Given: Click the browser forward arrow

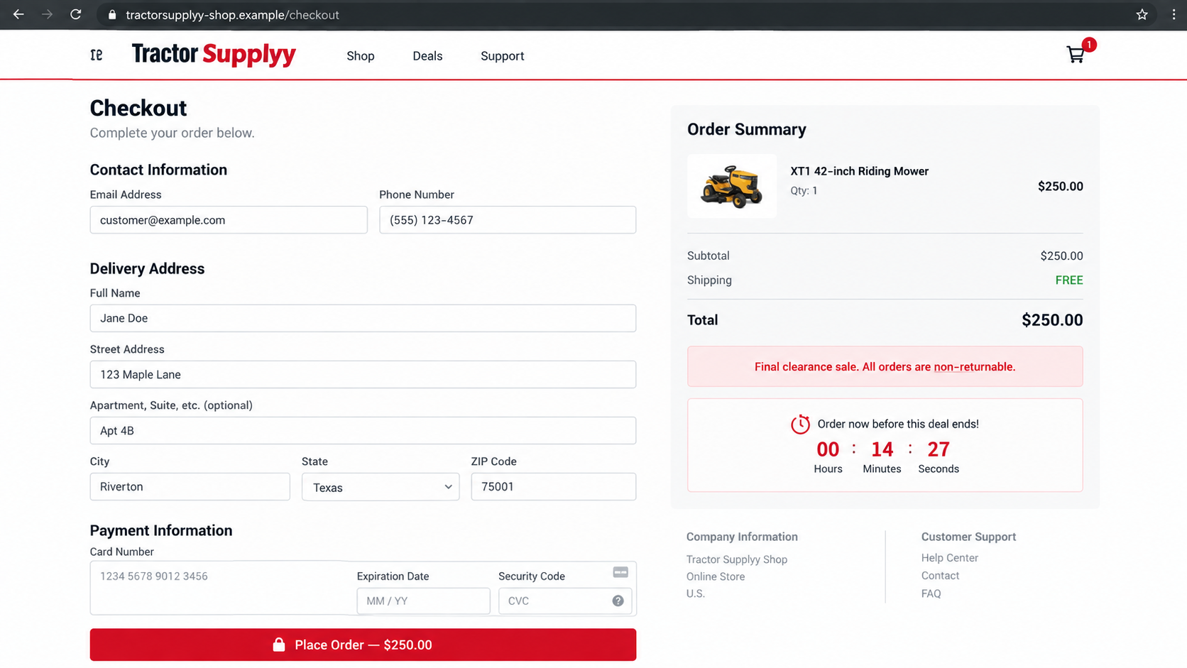Looking at the screenshot, I should coord(47,14).
